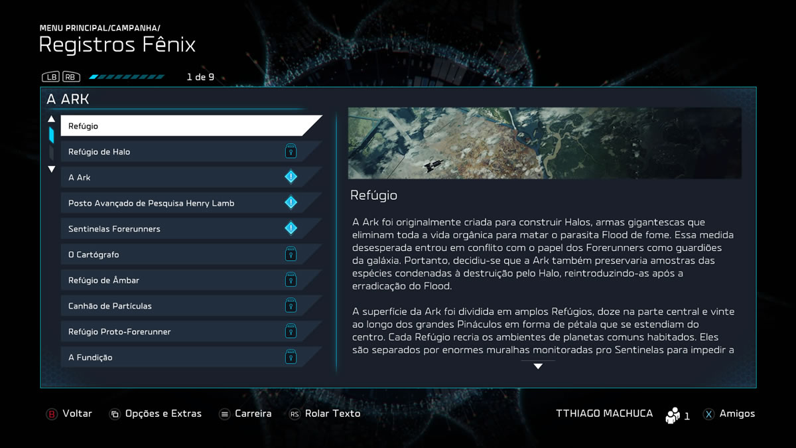The image size is (796, 448).
Task: Select the Refúgio de Âmbar entry
Action: pyautogui.click(x=191, y=280)
